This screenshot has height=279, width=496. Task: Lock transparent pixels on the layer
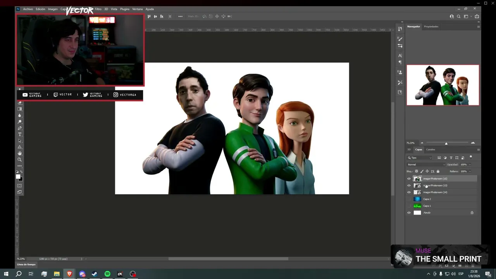pyautogui.click(x=417, y=171)
